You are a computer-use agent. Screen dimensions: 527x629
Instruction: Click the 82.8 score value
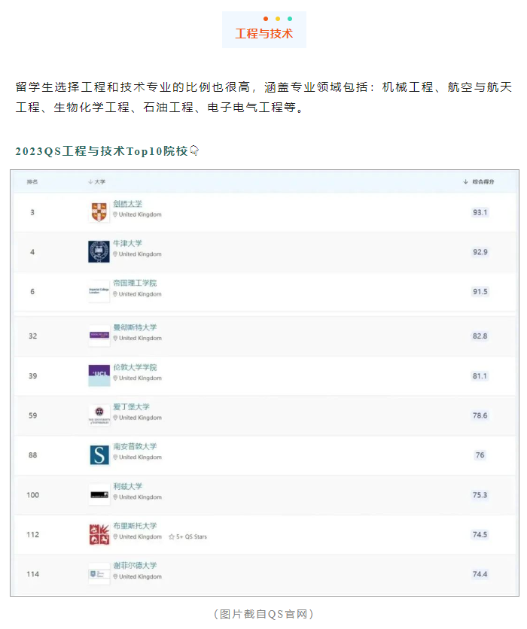point(480,336)
